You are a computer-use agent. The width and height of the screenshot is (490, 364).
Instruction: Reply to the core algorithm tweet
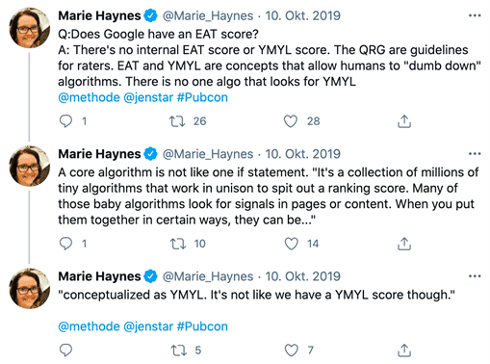[65, 244]
